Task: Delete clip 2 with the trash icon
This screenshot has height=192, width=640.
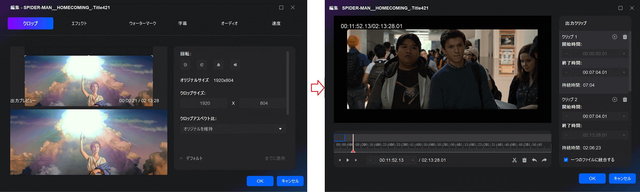Action: tap(625, 100)
